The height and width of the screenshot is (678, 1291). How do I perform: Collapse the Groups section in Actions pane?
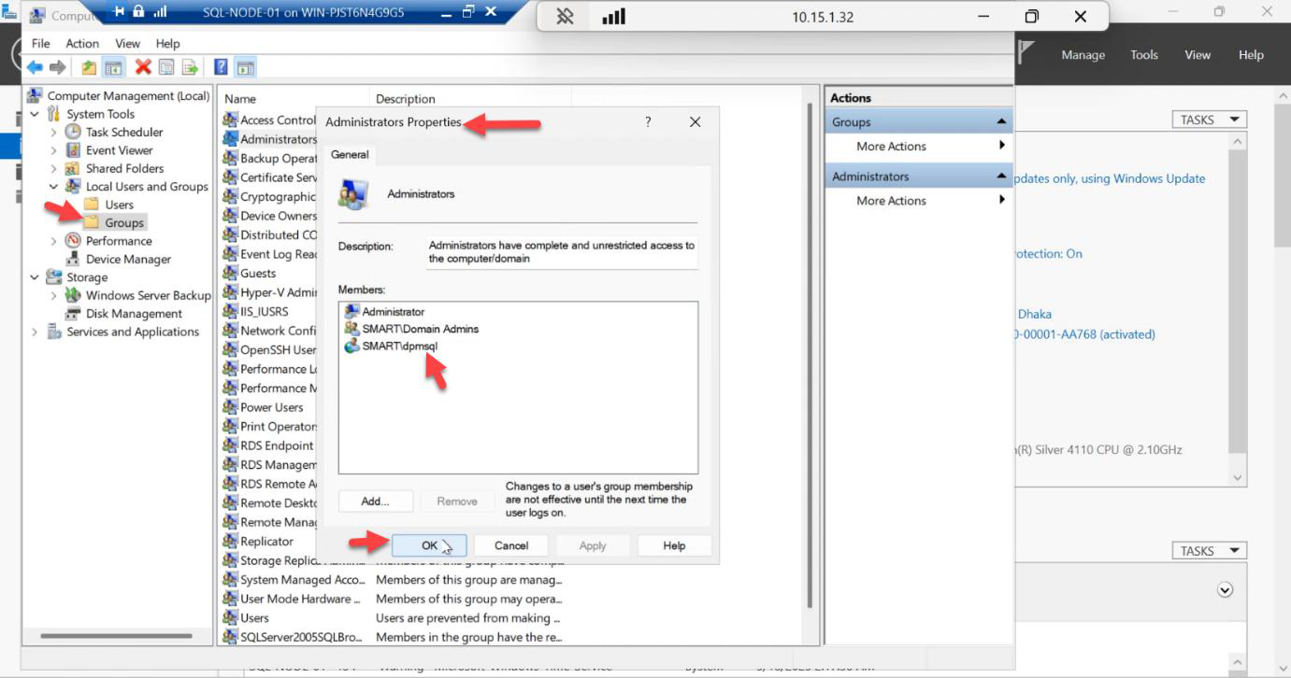pyautogui.click(x=1001, y=122)
